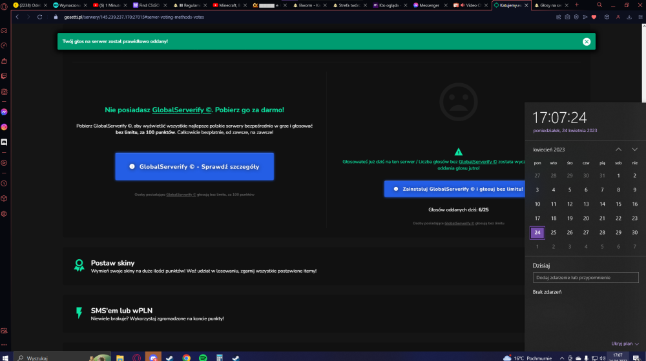
Task: Open downloads icon in browser toolbar
Action: pos(629,17)
